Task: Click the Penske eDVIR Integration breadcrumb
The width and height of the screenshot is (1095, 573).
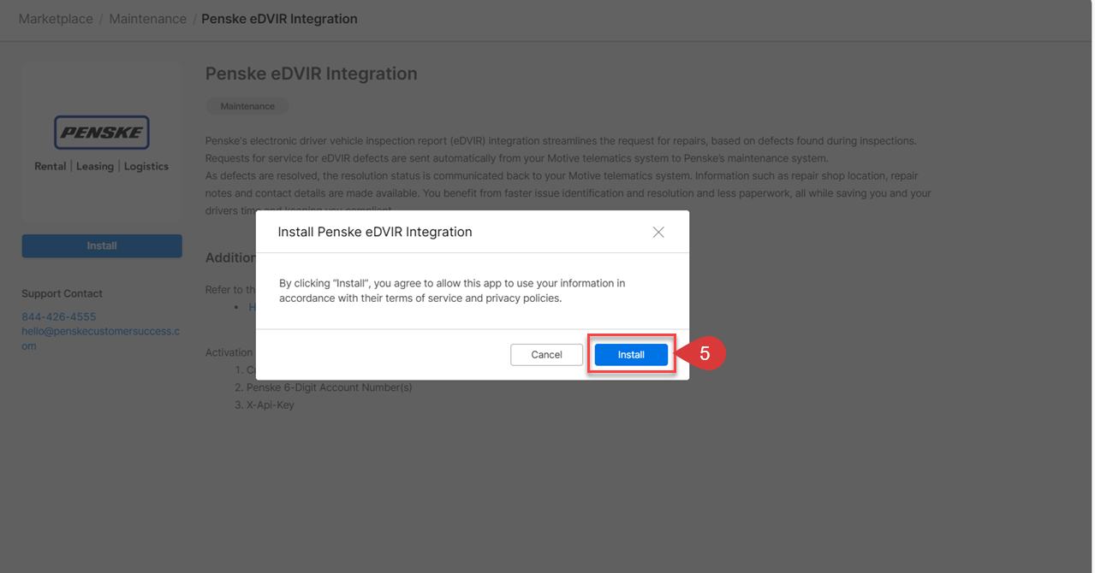Action: [x=279, y=19]
